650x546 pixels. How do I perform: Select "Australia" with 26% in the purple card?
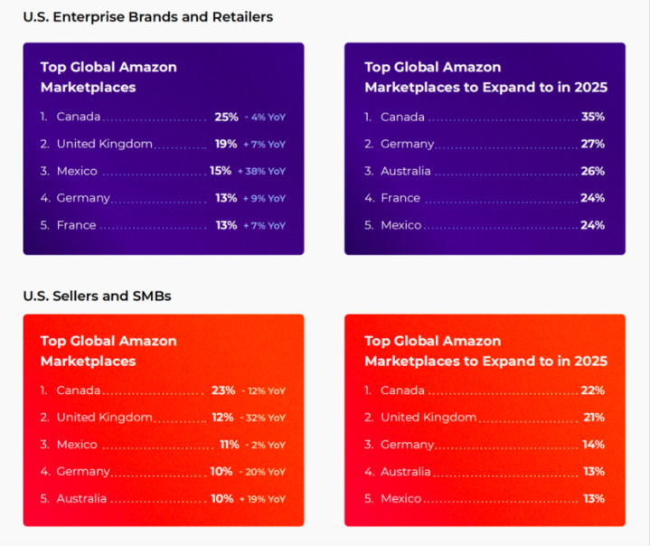(406, 171)
